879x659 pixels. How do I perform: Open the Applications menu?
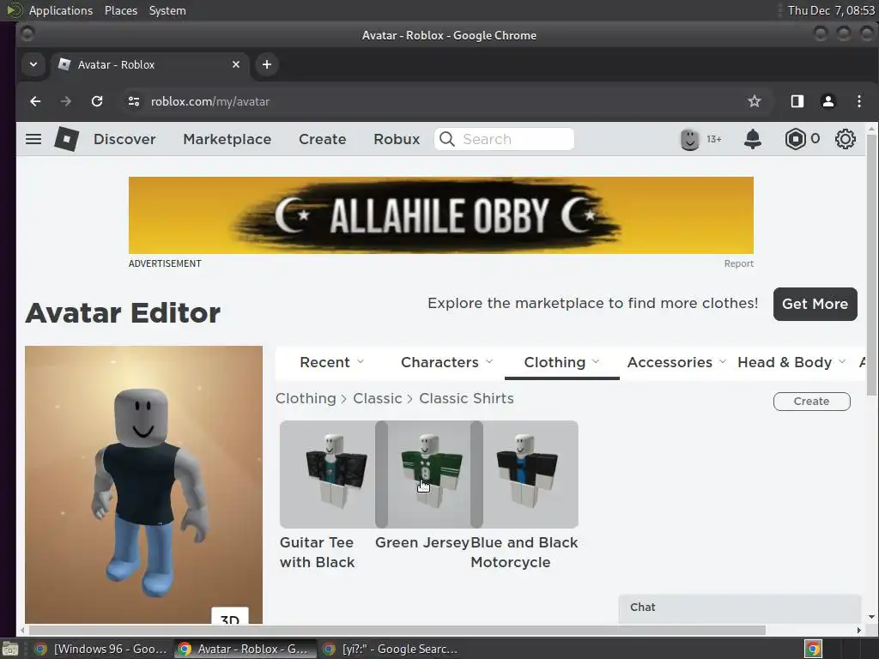pyautogui.click(x=61, y=10)
